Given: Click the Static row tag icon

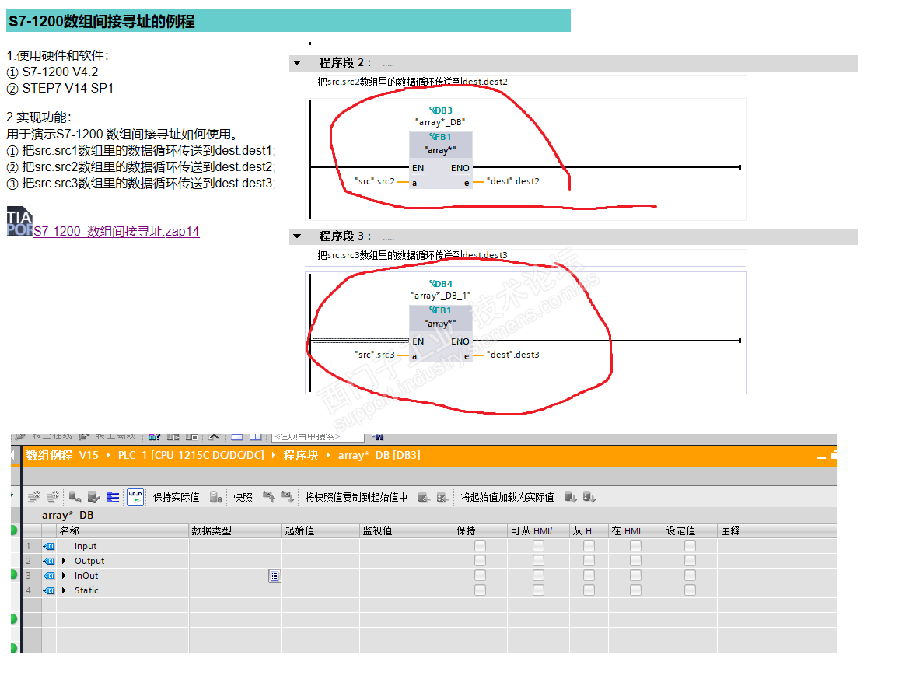Looking at the screenshot, I should point(49,590).
